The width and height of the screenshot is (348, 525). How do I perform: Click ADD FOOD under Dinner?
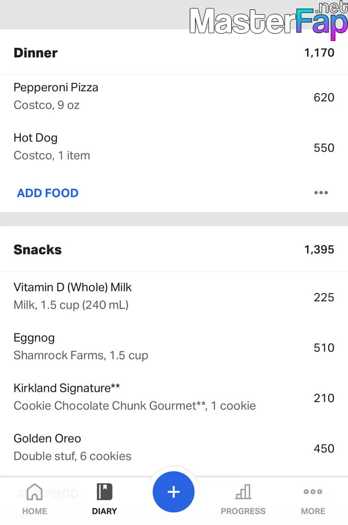pos(48,193)
